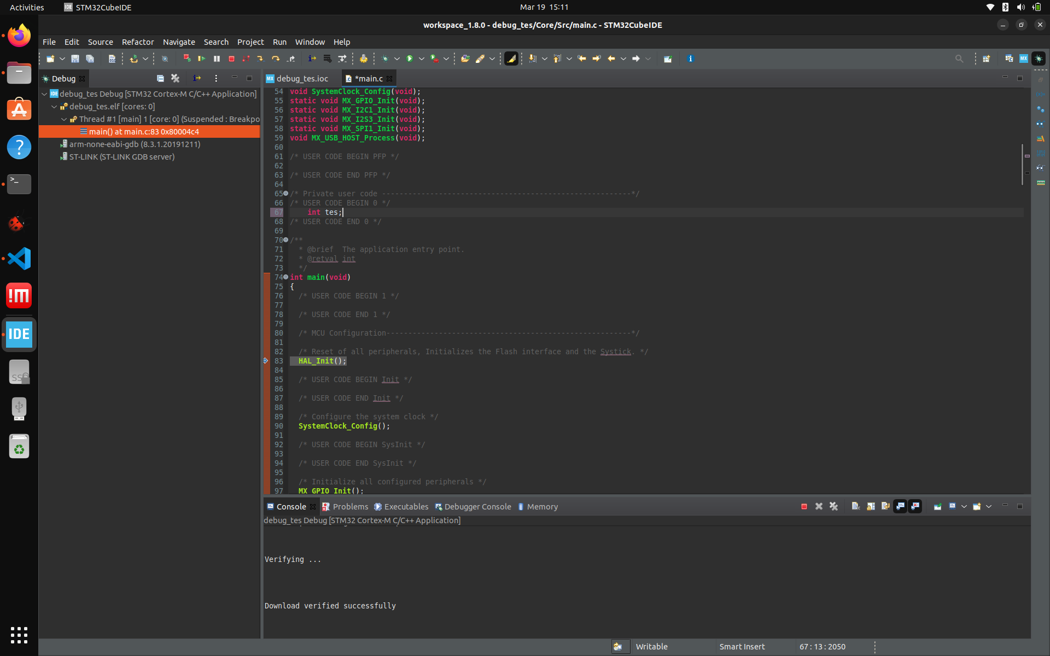This screenshot has width=1050, height=656.
Task: Open the Project menu
Action: 250,42
